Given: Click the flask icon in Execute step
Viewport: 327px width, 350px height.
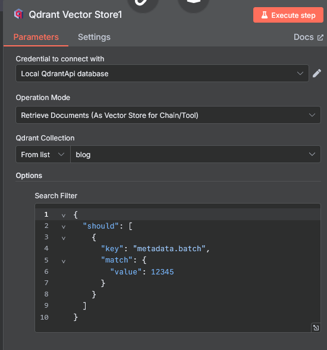Looking at the screenshot, I should point(265,15).
